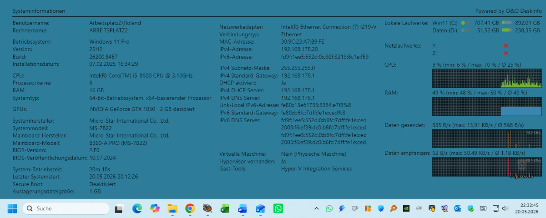This screenshot has height=218, width=546.
Task: Open the Windows Start menu
Action: pyautogui.click(x=12, y=208)
